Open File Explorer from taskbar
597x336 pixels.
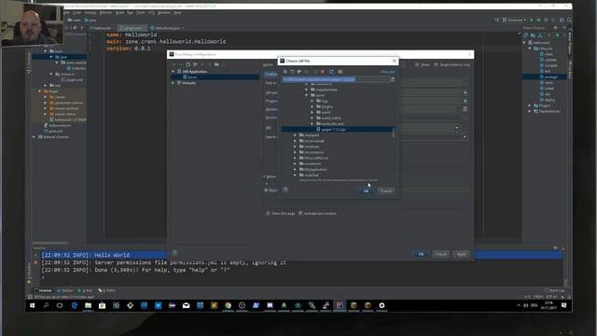coord(88,305)
